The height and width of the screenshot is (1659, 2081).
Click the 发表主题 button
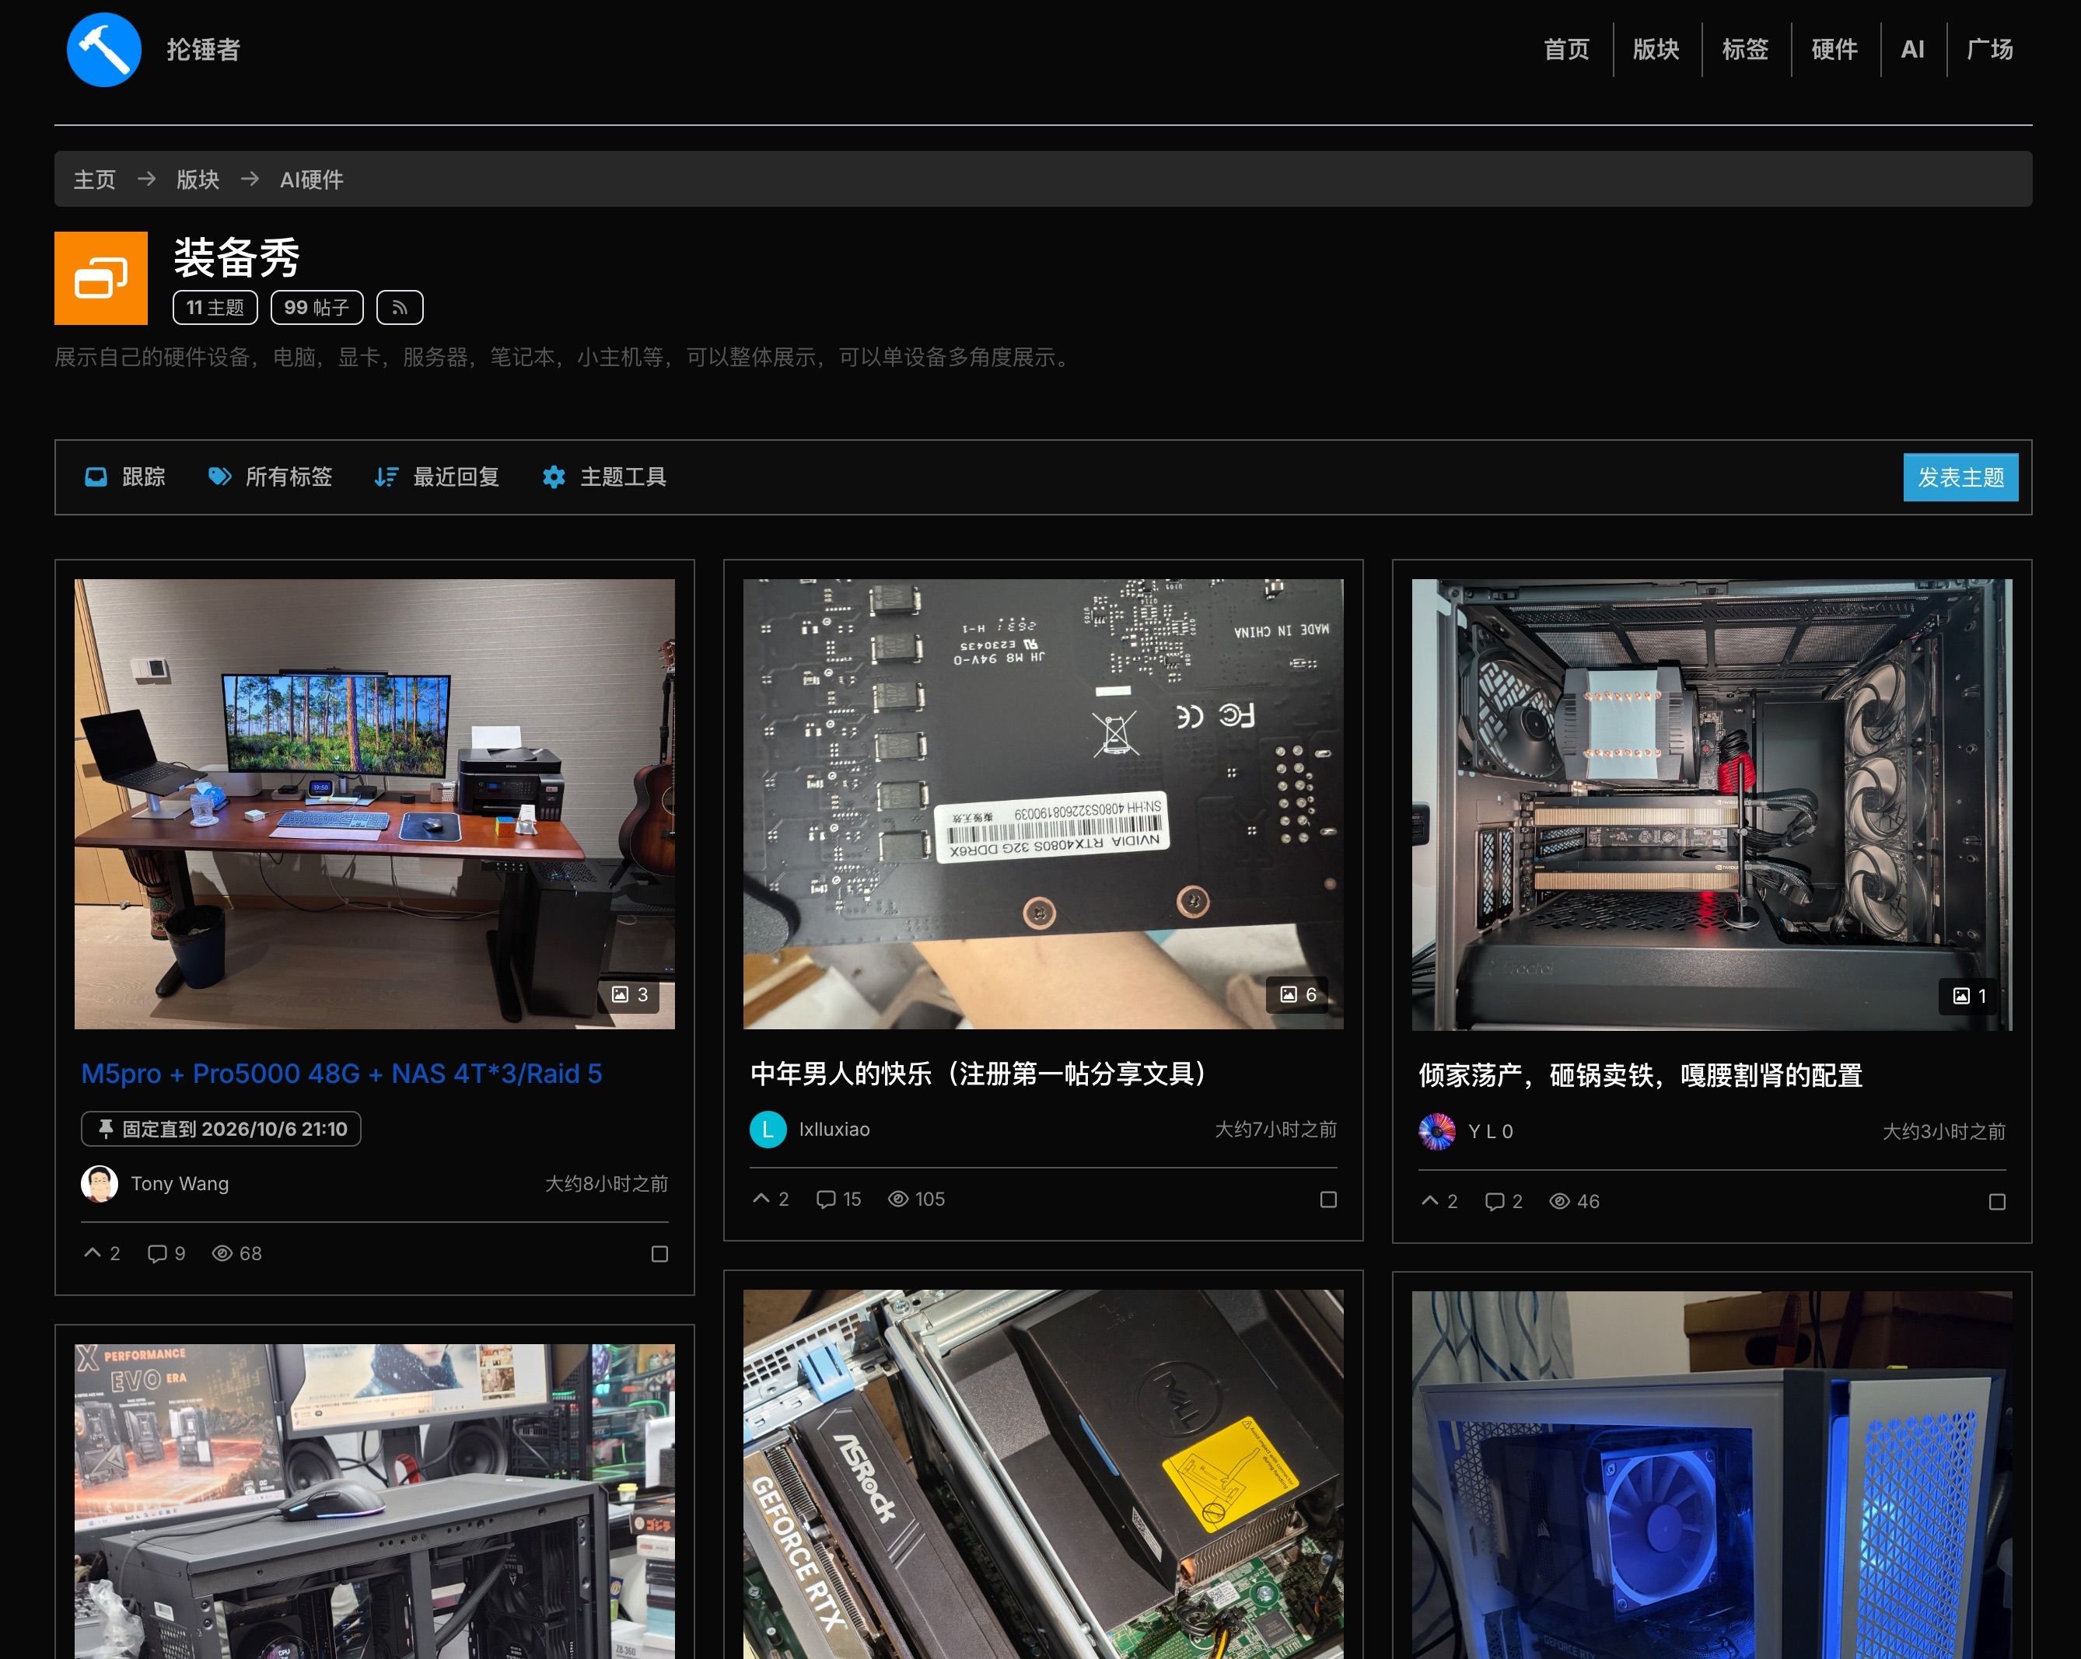point(1960,477)
